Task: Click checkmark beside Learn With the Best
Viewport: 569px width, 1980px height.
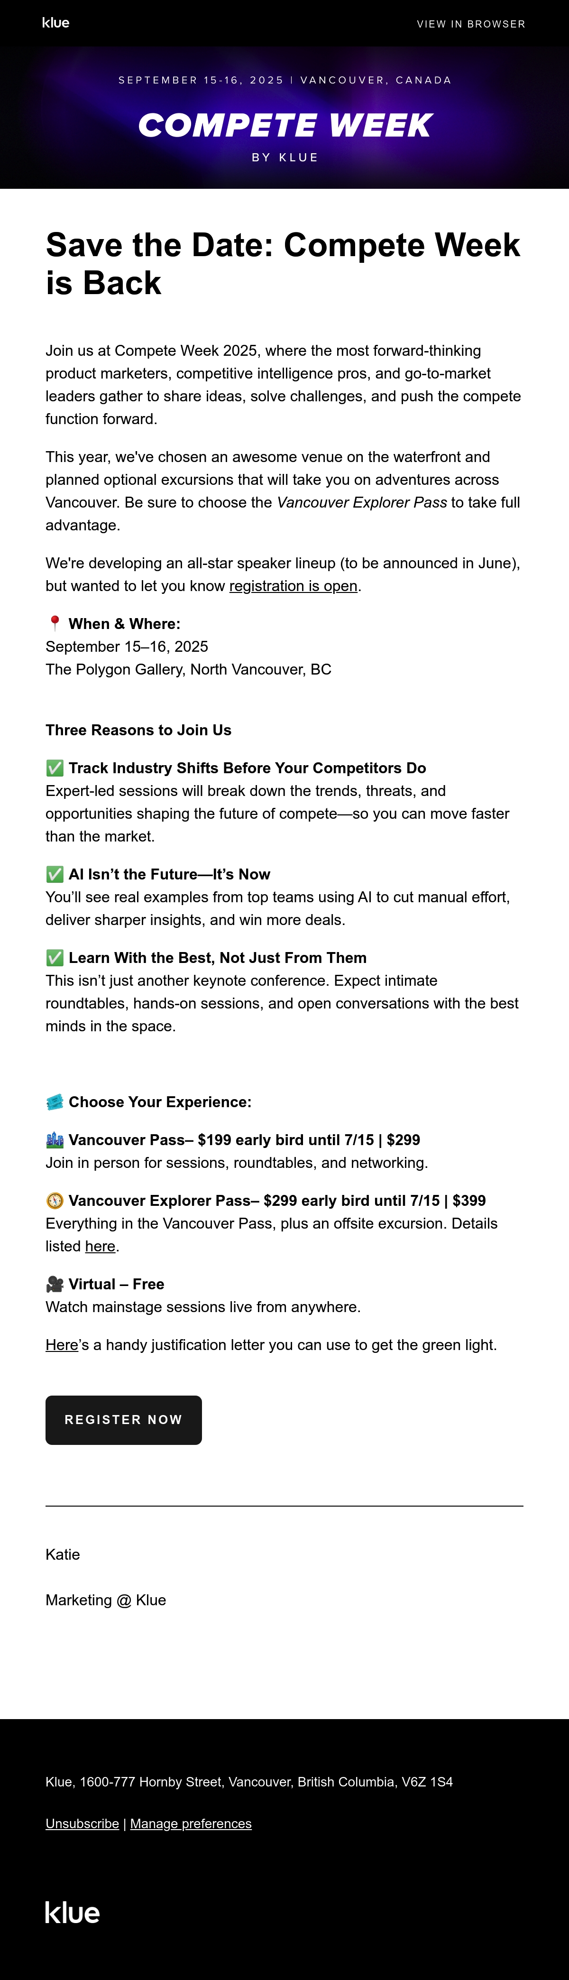Action: point(55,958)
